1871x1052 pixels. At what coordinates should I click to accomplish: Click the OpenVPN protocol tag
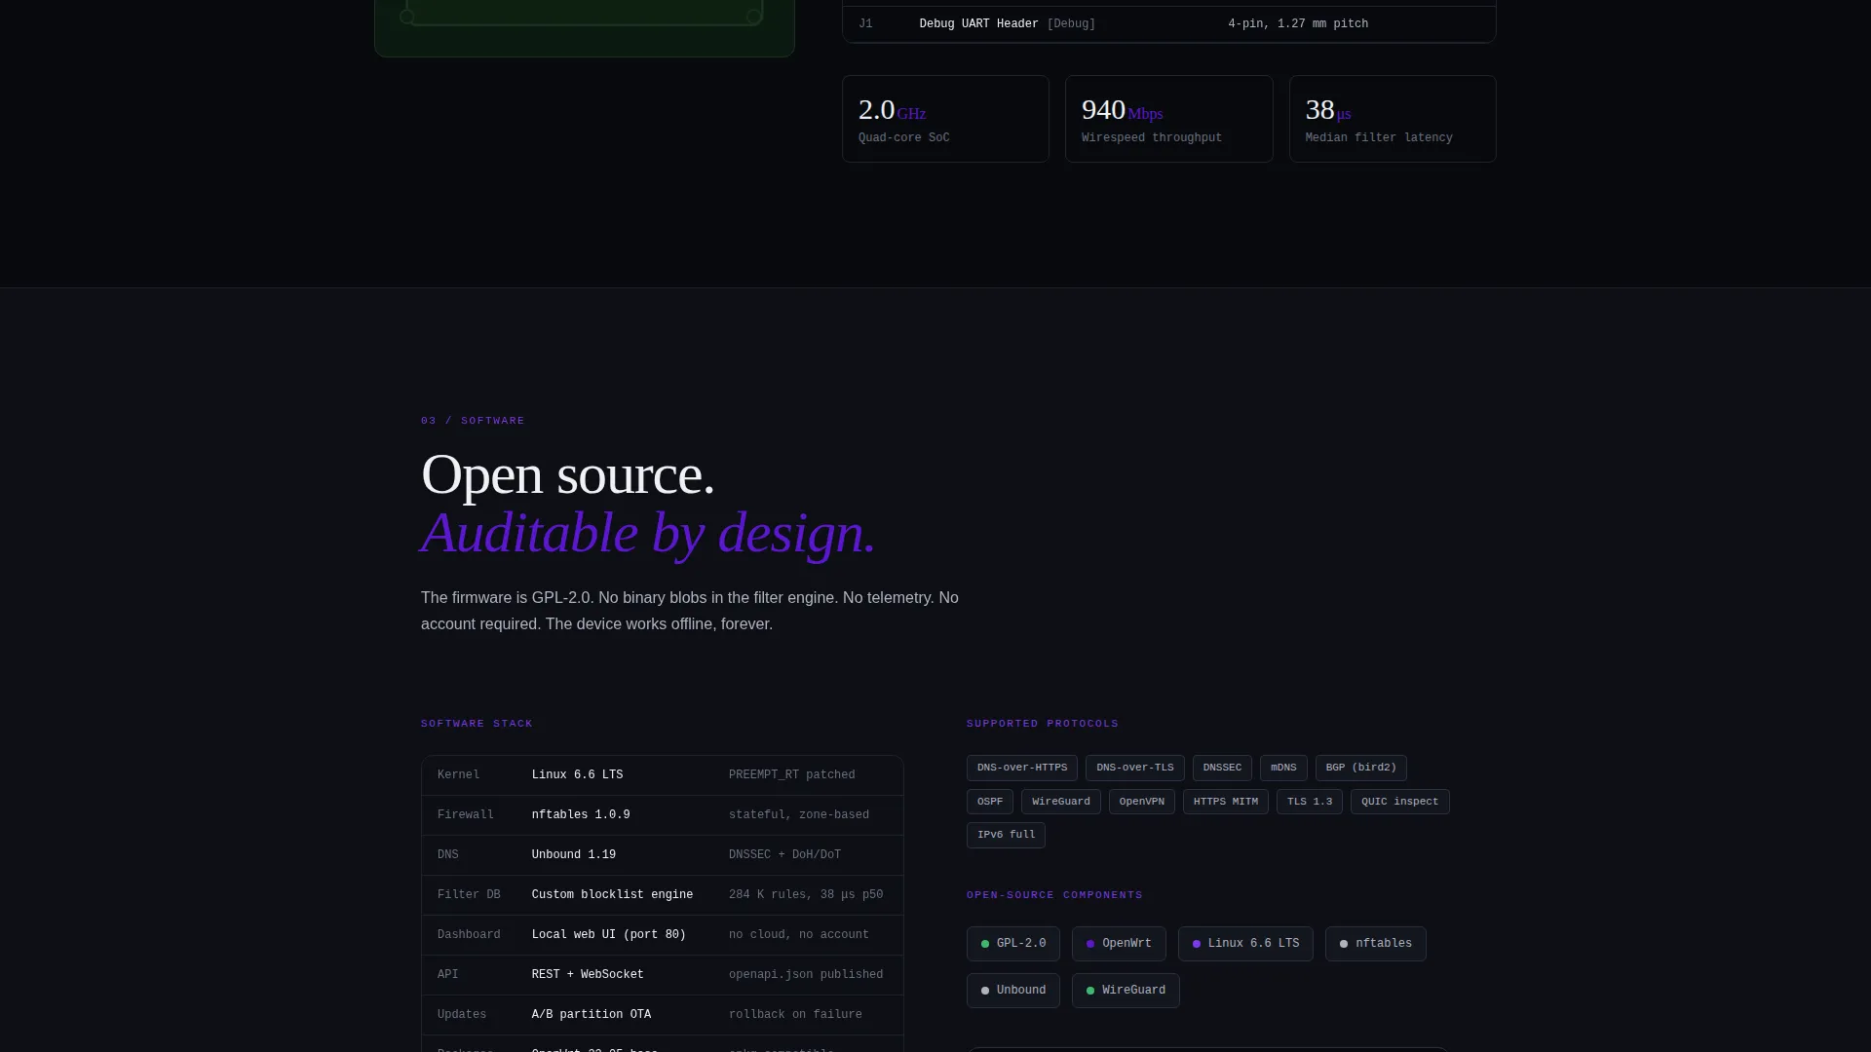coord(1142,802)
